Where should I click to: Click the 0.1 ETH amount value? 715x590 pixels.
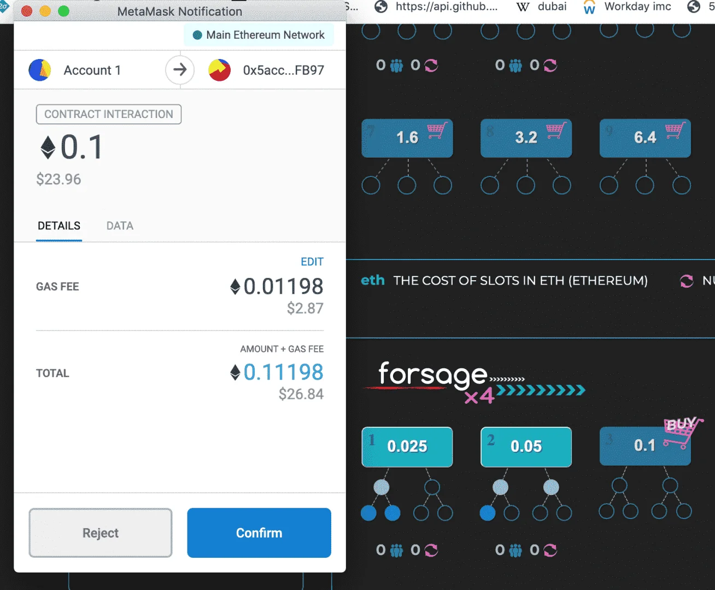(x=72, y=147)
